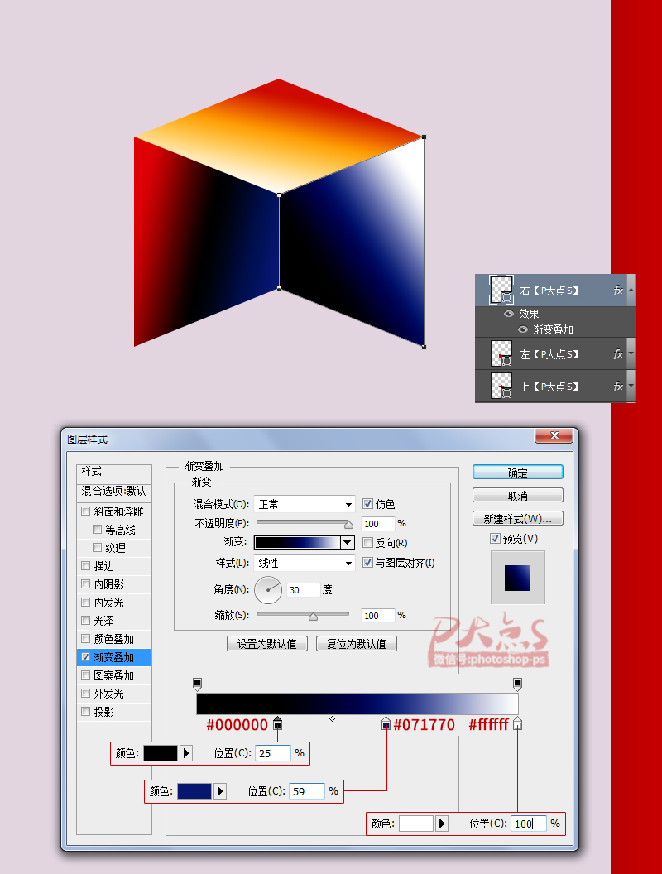Click the angle dial next to 角度
This screenshot has height=874, width=662.
[x=269, y=589]
